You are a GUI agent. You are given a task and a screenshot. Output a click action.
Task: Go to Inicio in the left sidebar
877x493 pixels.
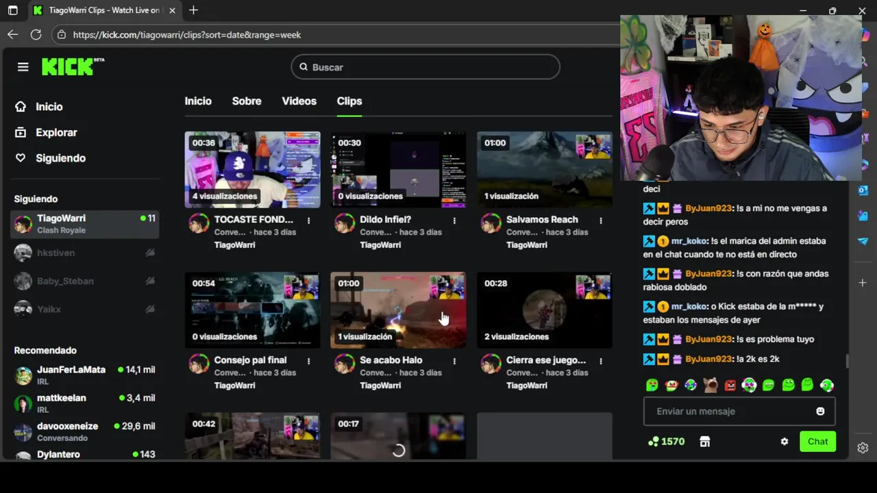40,107
